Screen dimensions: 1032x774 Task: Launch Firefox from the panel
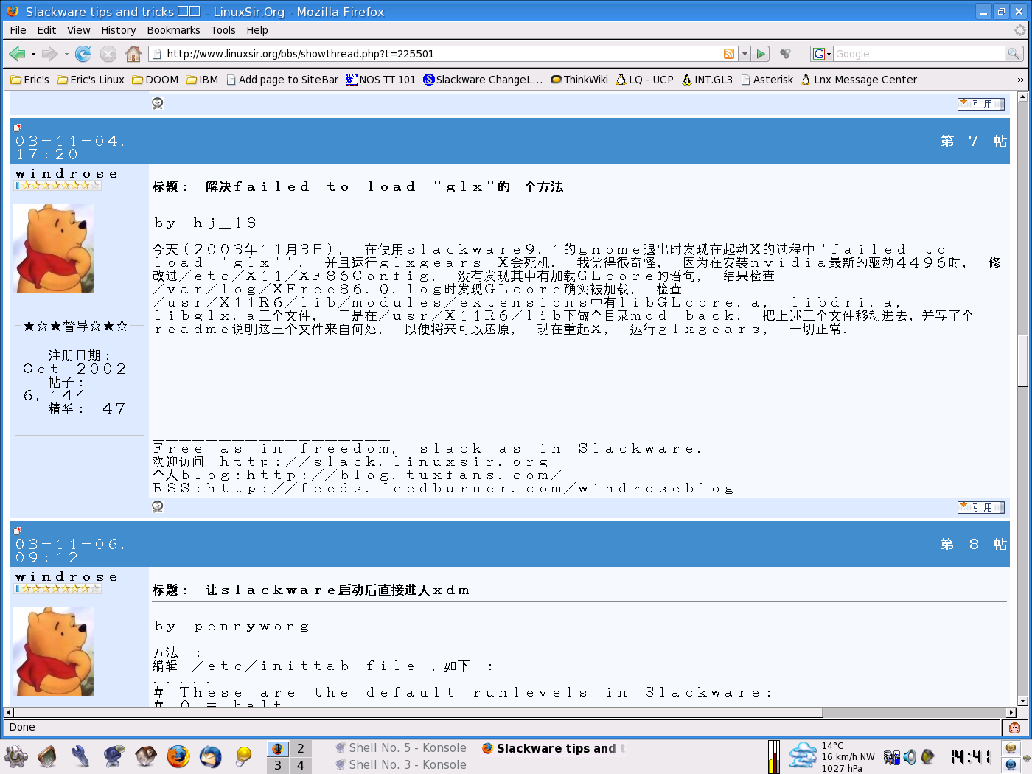tap(178, 756)
